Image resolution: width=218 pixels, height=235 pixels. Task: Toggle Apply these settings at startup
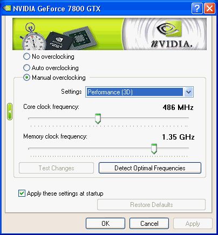pyautogui.click(x=22, y=193)
